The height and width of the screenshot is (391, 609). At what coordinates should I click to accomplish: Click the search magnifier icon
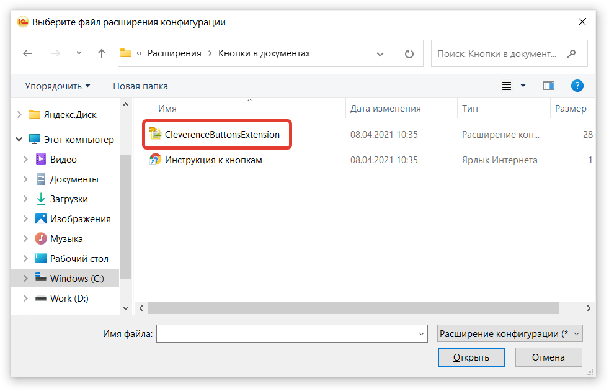(x=572, y=54)
